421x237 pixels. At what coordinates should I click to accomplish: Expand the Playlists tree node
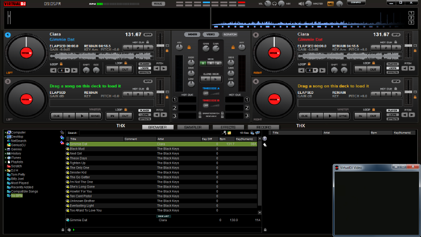[6, 162]
